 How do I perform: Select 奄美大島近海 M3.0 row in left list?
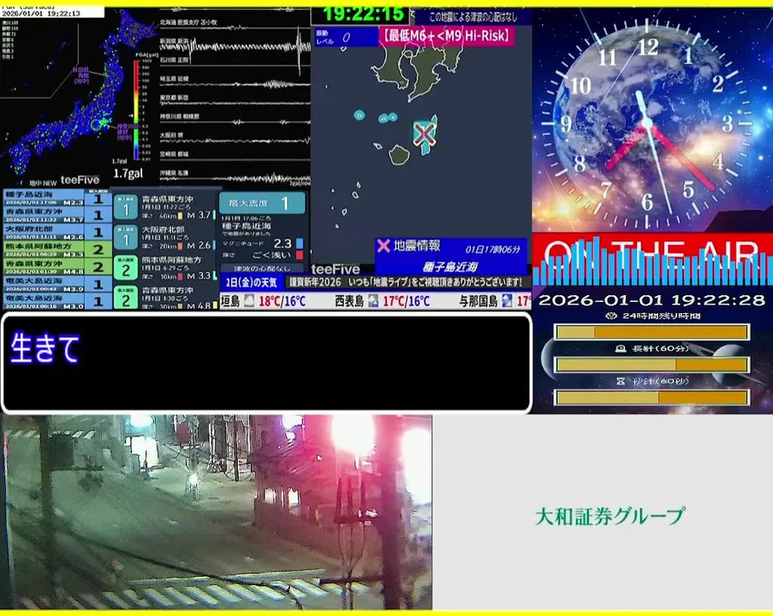point(57,301)
